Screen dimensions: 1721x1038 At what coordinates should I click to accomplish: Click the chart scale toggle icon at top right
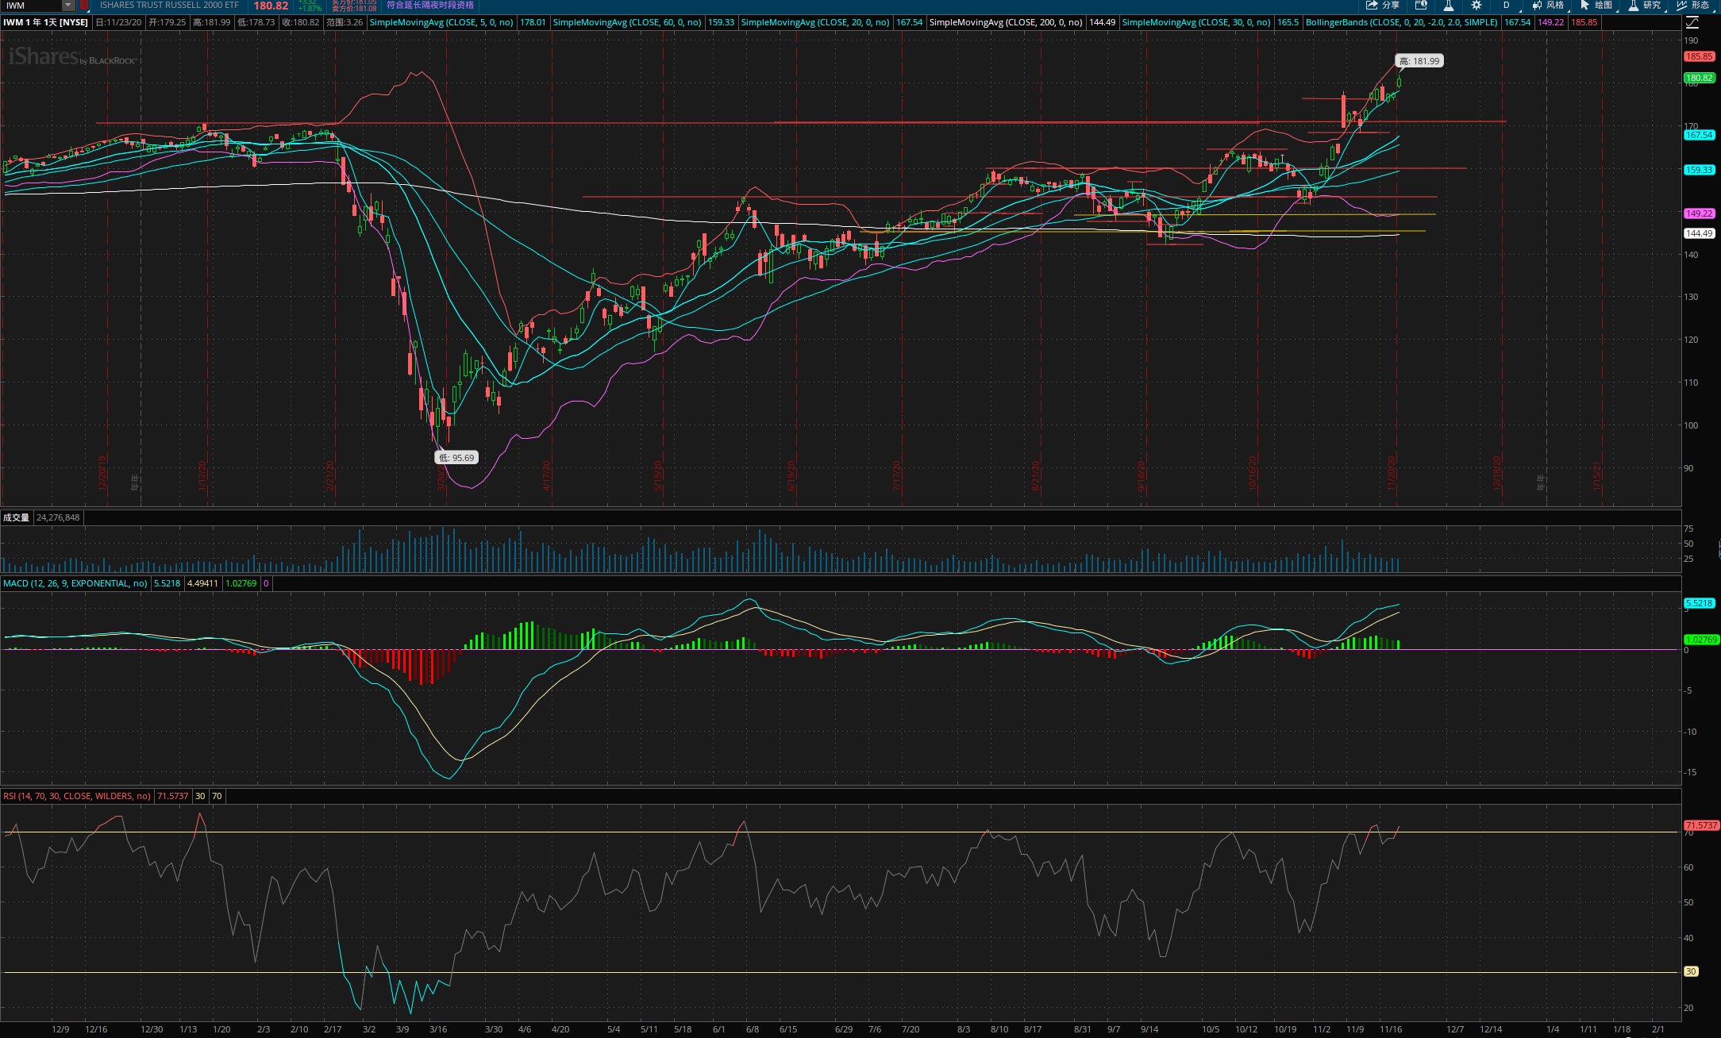(x=1691, y=22)
